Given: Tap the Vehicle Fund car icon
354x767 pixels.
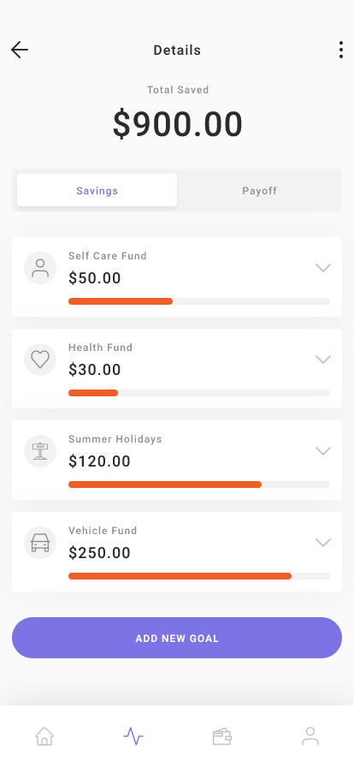Looking at the screenshot, I should point(40,543).
